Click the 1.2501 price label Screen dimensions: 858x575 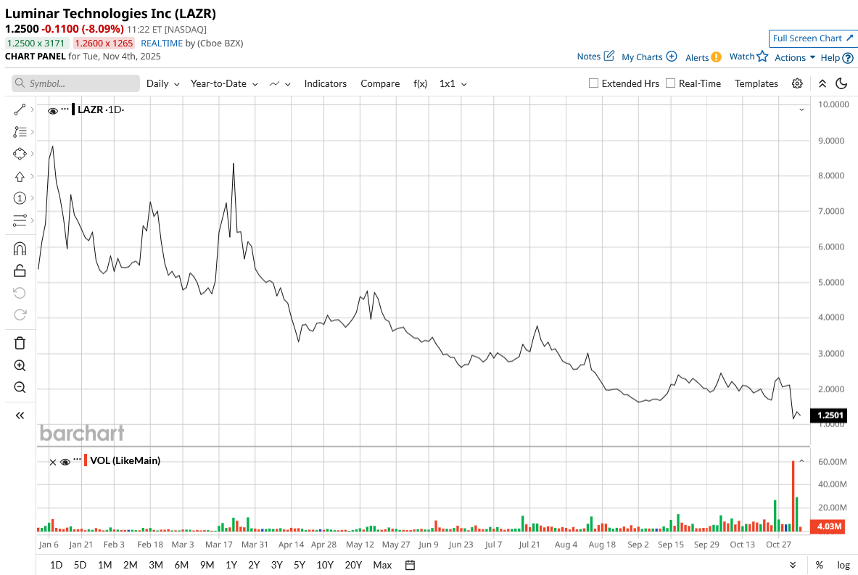(829, 415)
